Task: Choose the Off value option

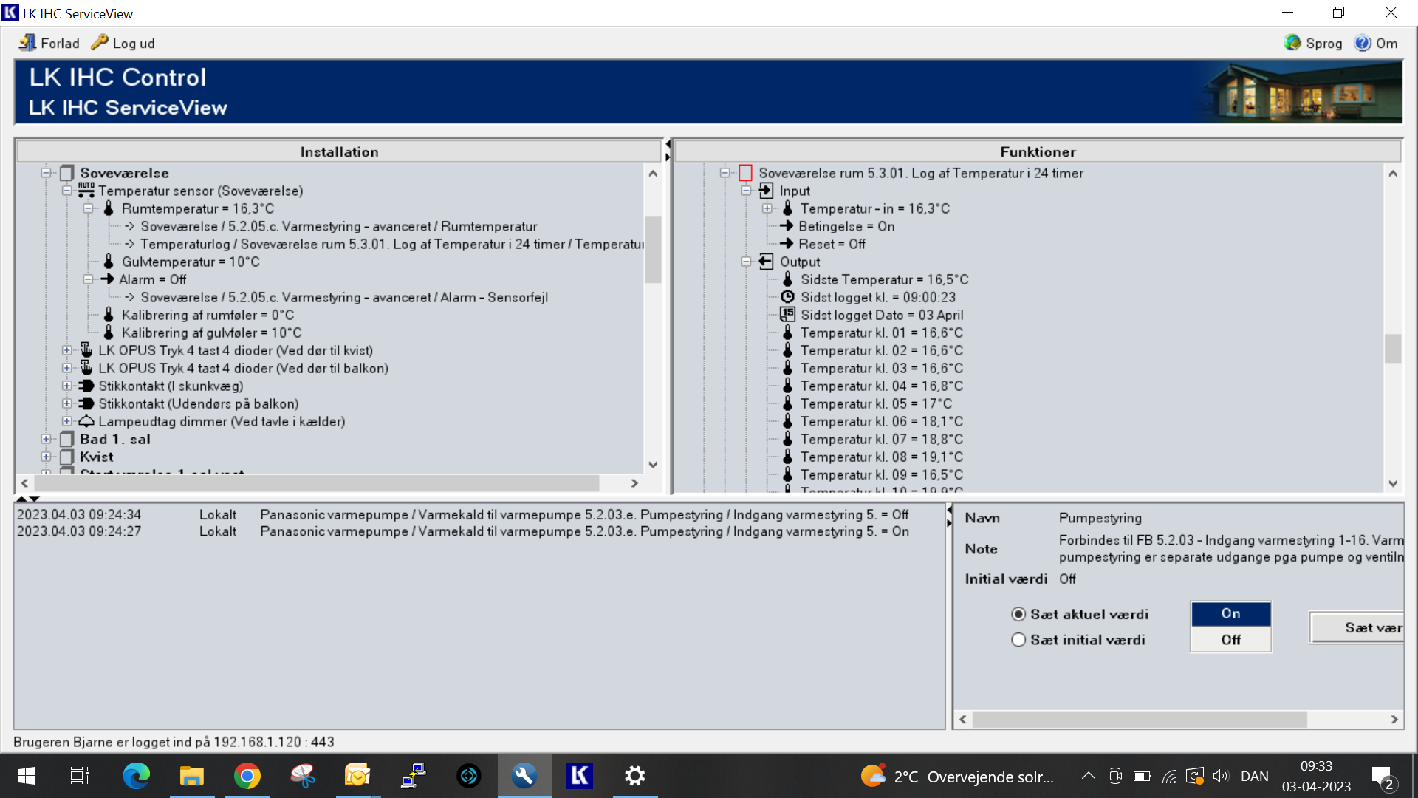Action: point(1230,640)
